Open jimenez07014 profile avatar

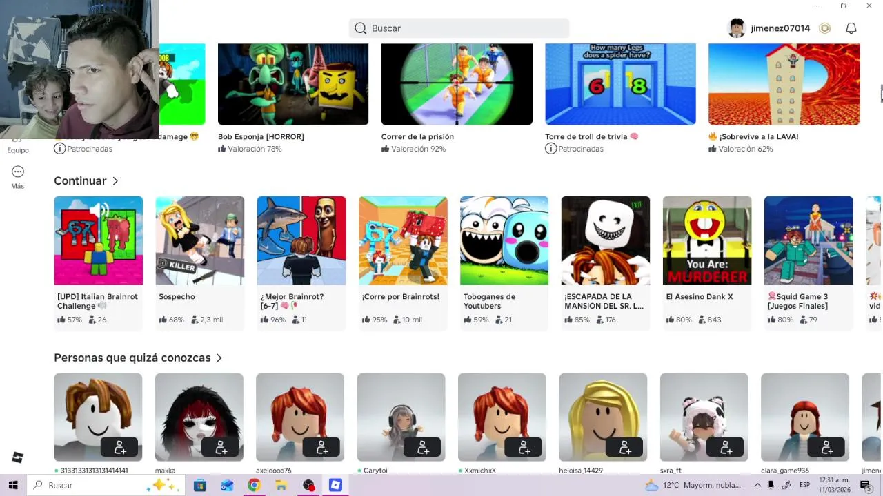737,28
